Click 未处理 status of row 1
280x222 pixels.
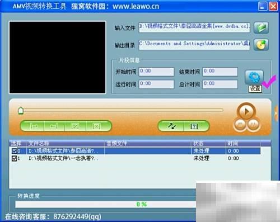click(201, 158)
